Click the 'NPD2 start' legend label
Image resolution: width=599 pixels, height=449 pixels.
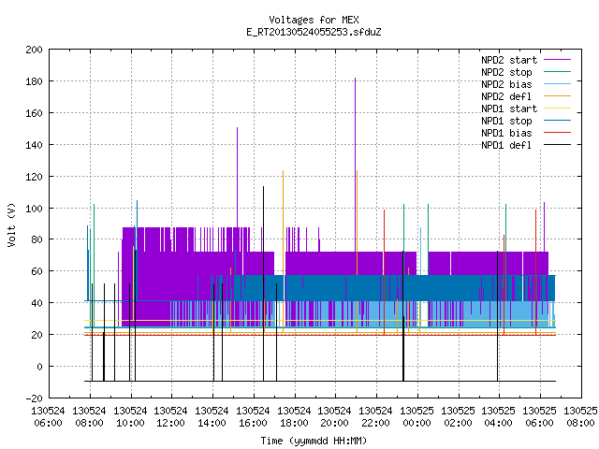pyautogui.click(x=509, y=60)
